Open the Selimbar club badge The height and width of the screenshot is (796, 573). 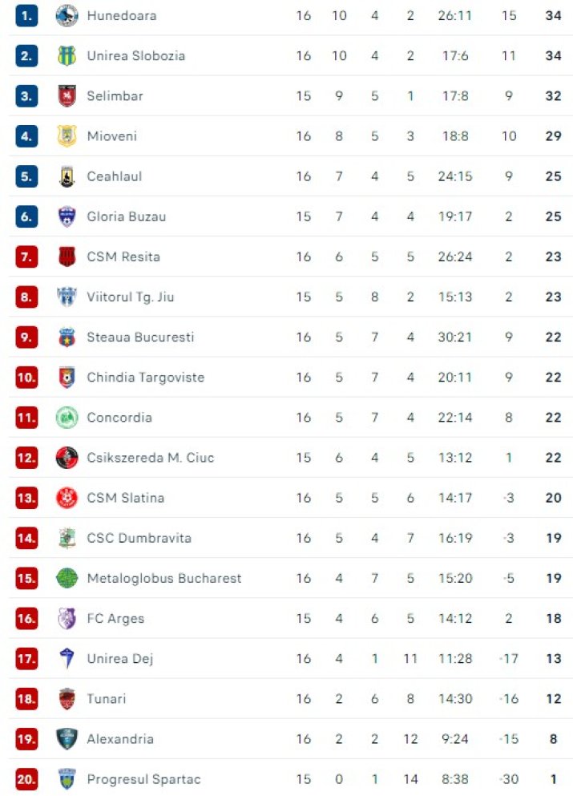67,95
